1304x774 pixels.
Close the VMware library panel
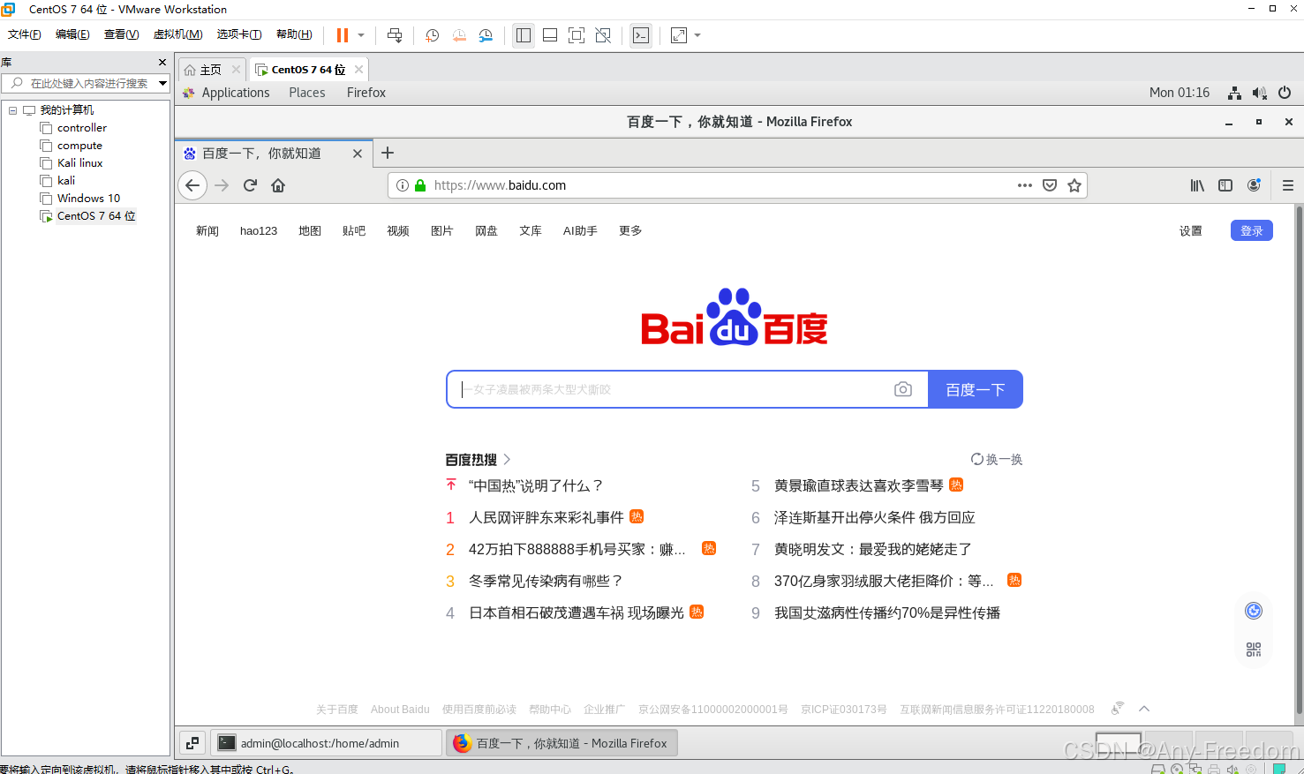pos(162,62)
